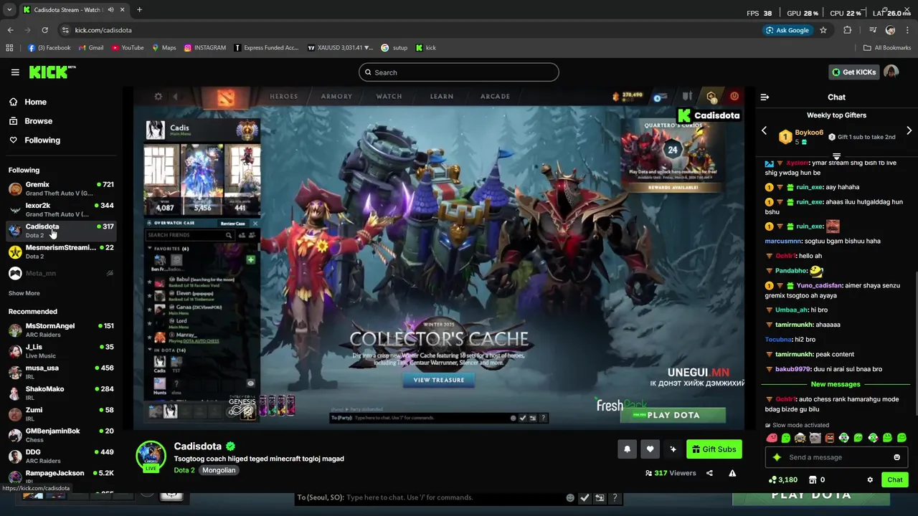This screenshot has height=516, width=918.
Task: Reload the page
Action: pos(44,30)
